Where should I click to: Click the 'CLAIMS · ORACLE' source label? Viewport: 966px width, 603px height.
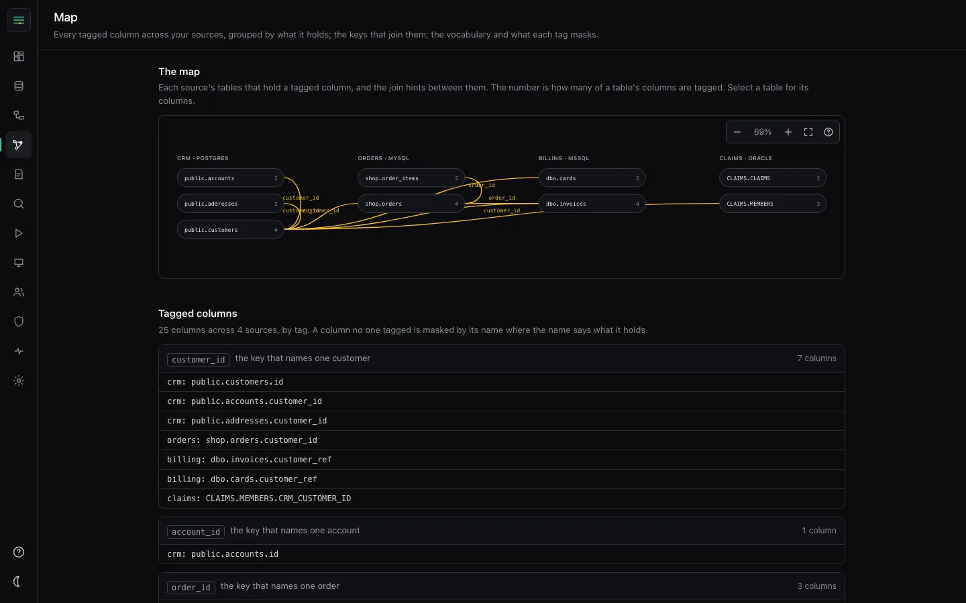[x=746, y=158]
